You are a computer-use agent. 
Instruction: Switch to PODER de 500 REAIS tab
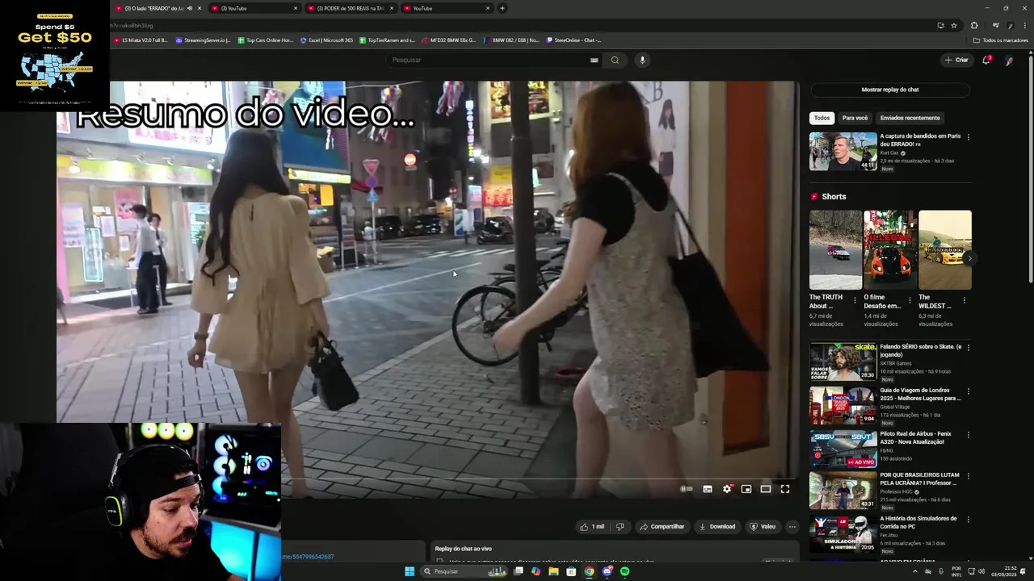(349, 8)
